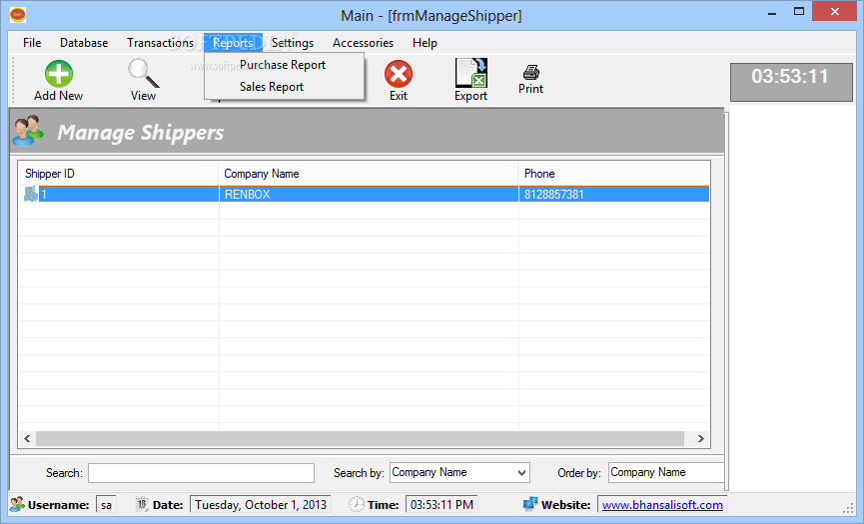
Task: Sort by the Shipper ID column header
Action: tap(119, 174)
